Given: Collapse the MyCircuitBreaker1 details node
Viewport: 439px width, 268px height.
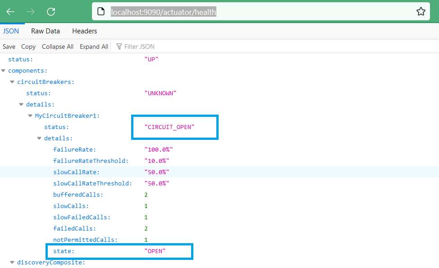Looking at the screenshot, I should [x=39, y=138].
